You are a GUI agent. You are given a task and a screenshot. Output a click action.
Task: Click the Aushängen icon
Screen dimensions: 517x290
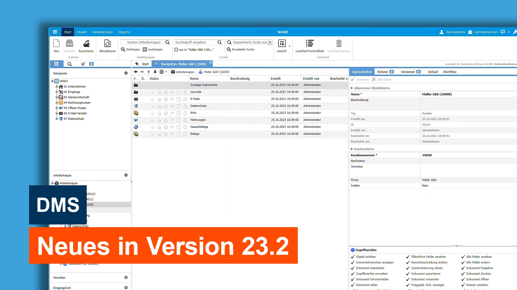tap(145, 49)
